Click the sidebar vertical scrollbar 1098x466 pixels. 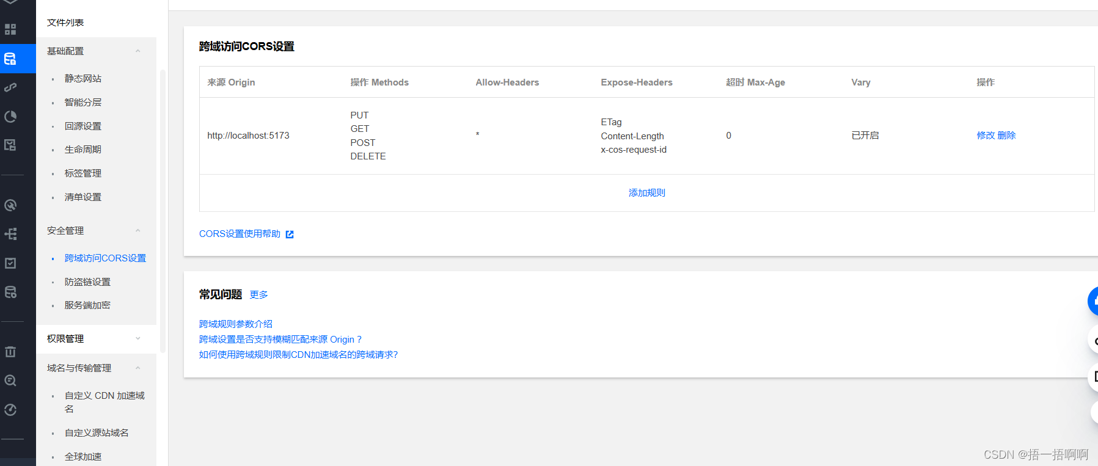pos(163,211)
